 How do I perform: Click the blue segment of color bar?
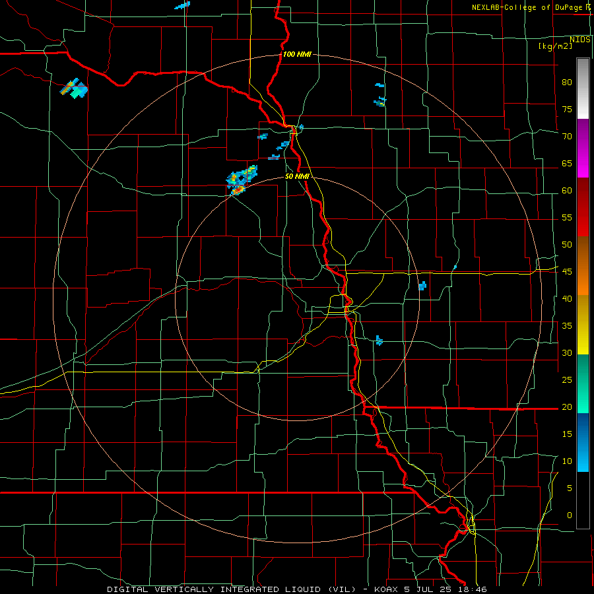583,442
